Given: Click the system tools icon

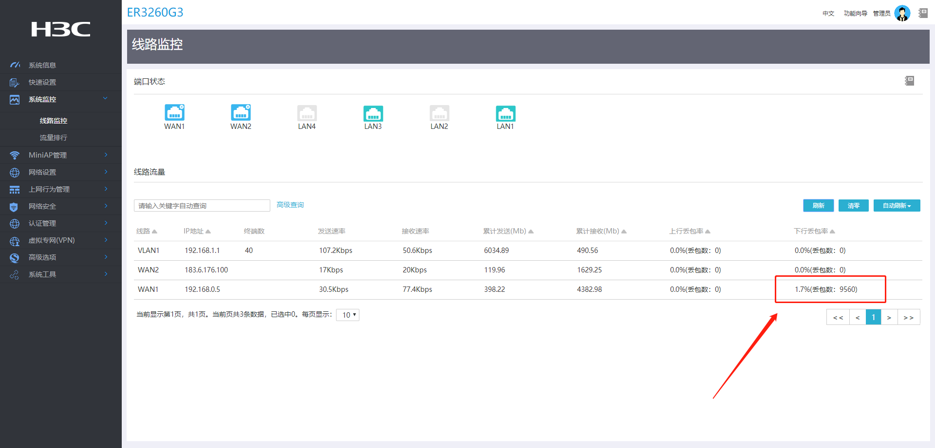Looking at the screenshot, I should (15, 274).
